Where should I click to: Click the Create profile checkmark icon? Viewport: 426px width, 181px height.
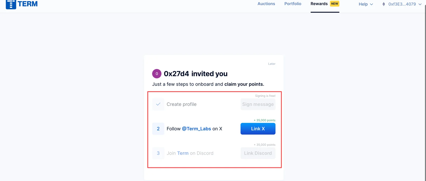click(x=158, y=104)
